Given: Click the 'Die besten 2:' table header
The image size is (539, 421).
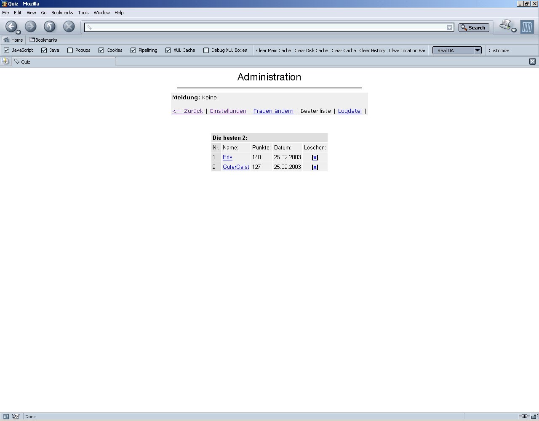Looking at the screenshot, I should point(269,138).
